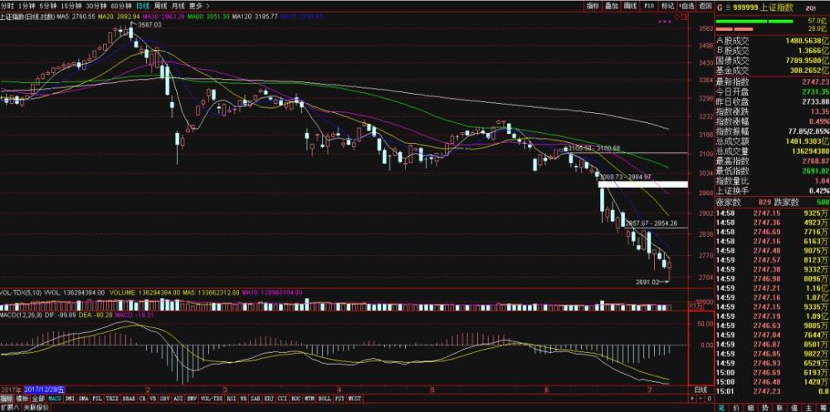Screen dimensions: 830x412
Task: Switch to the 周线 weekly tab
Action: [x=161, y=6]
